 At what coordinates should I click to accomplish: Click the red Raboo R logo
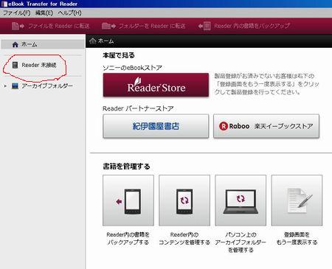224,126
